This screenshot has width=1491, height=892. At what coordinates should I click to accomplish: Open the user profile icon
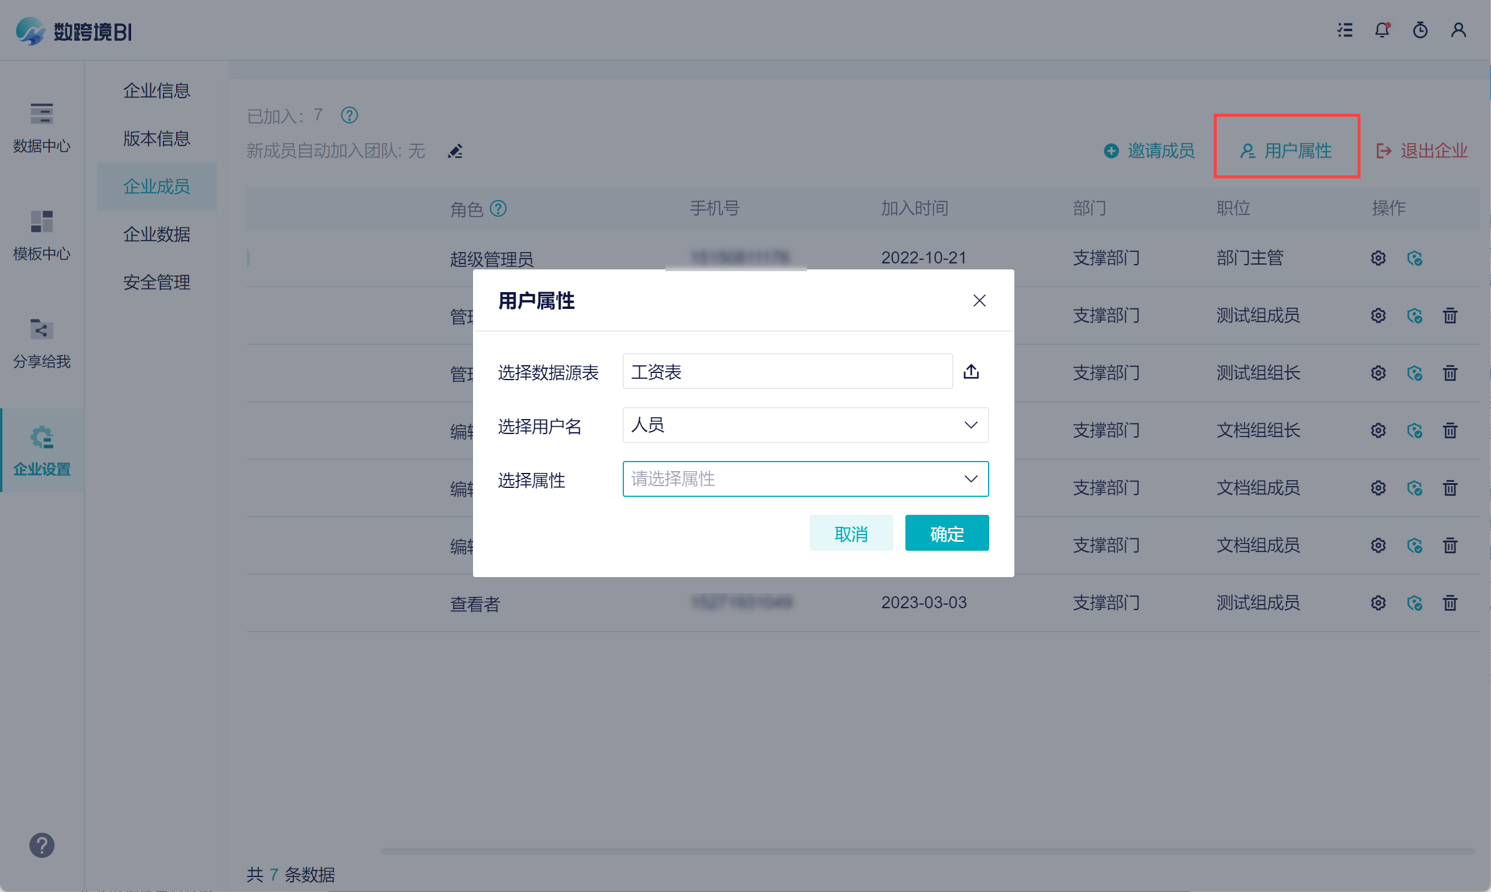coord(1458,30)
